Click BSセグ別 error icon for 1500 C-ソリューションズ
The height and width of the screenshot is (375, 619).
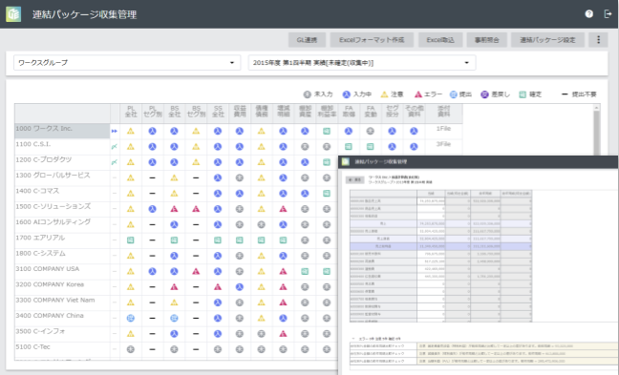196,209
